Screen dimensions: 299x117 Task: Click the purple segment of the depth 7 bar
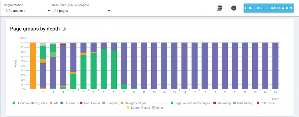coord(93,47)
